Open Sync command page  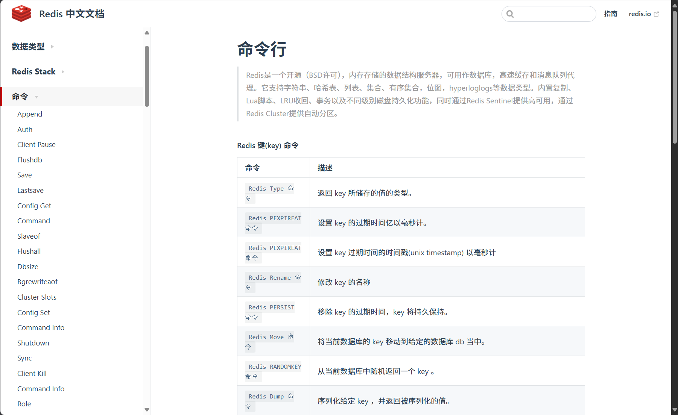tap(24, 358)
